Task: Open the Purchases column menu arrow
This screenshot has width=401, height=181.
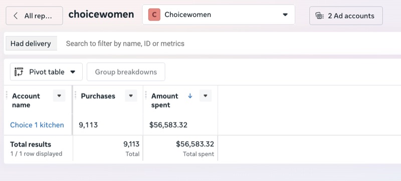Action: (x=131, y=96)
